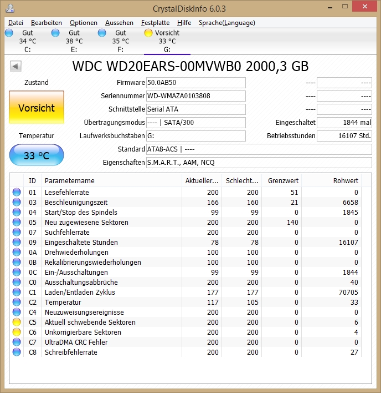This screenshot has width=381, height=393.
Task: Open the Datei menu
Action: click(x=16, y=23)
